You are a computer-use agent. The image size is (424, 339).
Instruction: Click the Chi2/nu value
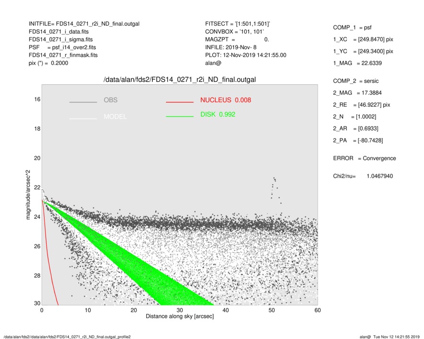click(379, 176)
